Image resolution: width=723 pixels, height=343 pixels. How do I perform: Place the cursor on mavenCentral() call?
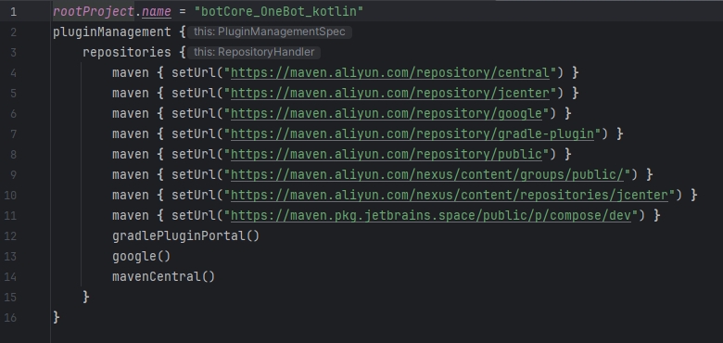[164, 276]
